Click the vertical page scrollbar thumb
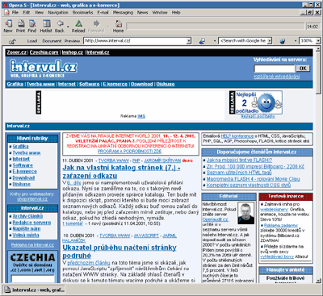 pyautogui.click(x=318, y=72)
